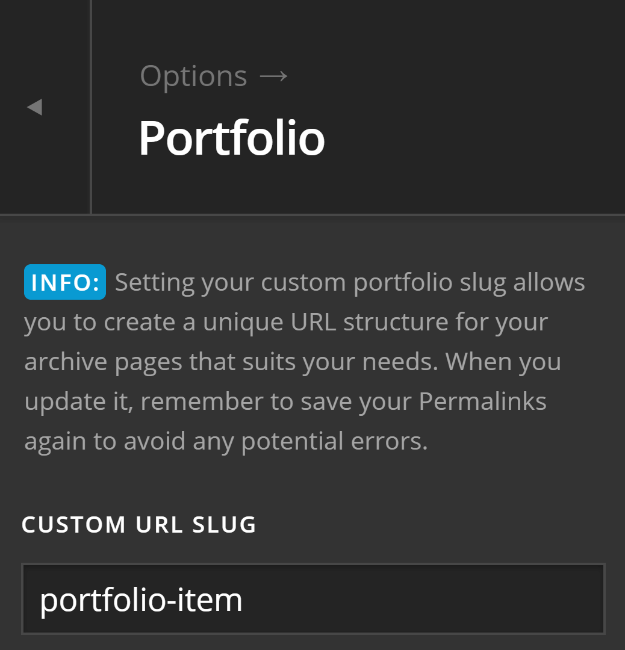625x650 pixels.
Task: Return to Options via the breadcrumb
Action: click(x=193, y=75)
